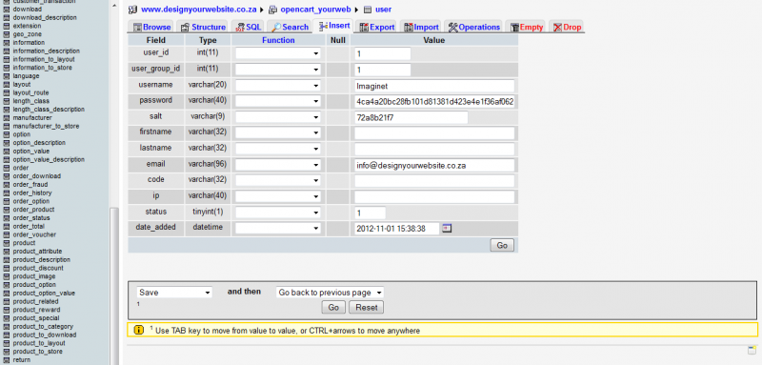Click the server icon in breadcrumb

[x=132, y=10]
